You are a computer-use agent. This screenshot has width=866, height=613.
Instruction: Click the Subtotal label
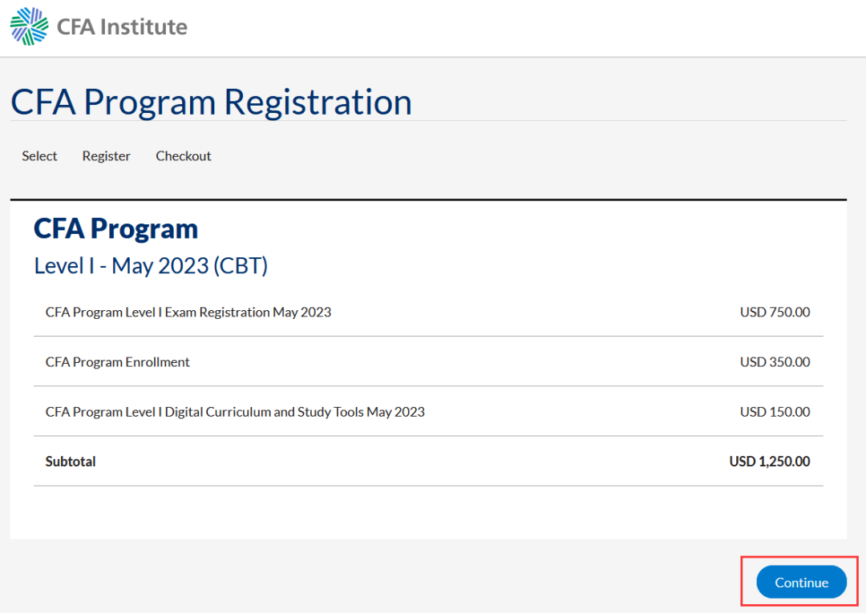point(70,462)
